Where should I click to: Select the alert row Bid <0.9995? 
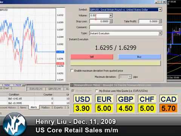[x=35, y=103]
